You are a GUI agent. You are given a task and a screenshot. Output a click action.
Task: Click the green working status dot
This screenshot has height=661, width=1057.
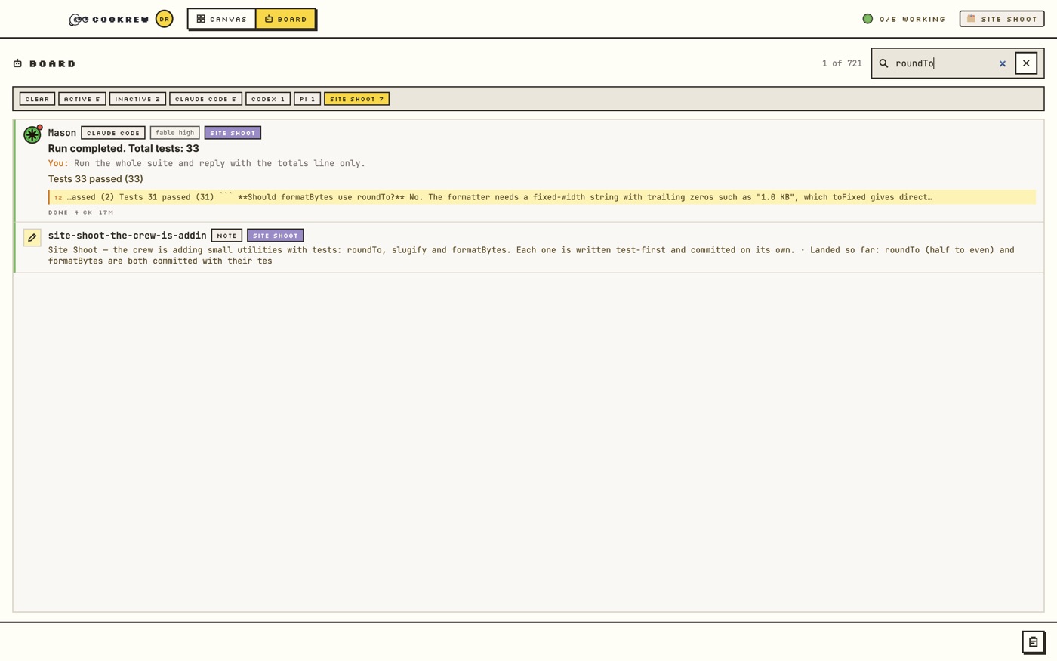tap(867, 19)
